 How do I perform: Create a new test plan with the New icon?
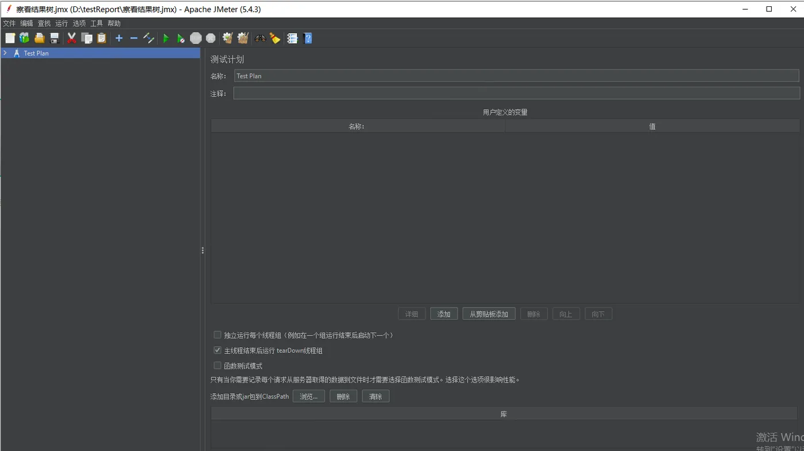(10, 38)
